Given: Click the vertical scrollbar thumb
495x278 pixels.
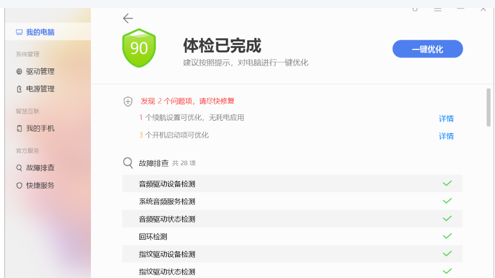Looking at the screenshot, I should click(488, 107).
